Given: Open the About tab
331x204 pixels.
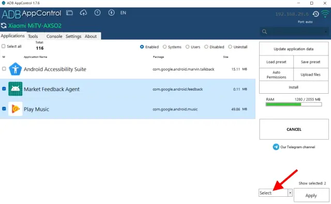Looking at the screenshot, I should [x=91, y=36].
